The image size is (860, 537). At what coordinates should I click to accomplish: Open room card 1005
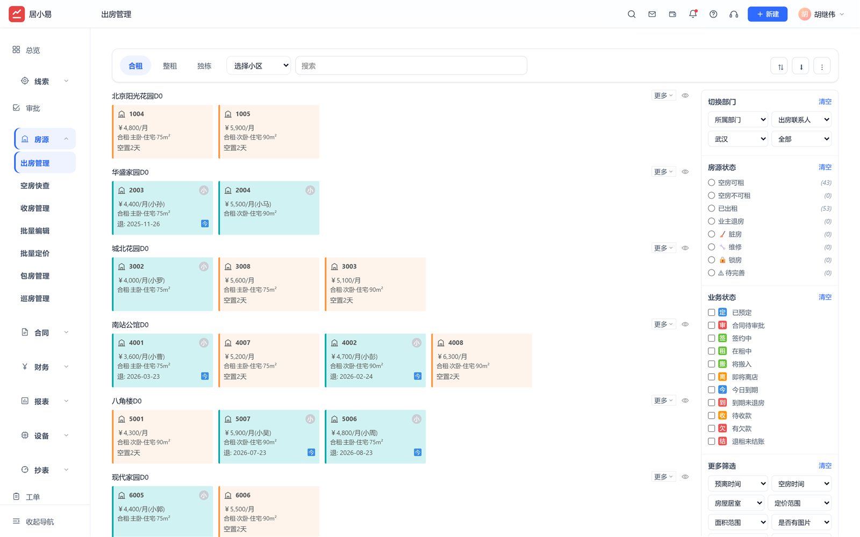point(269,132)
